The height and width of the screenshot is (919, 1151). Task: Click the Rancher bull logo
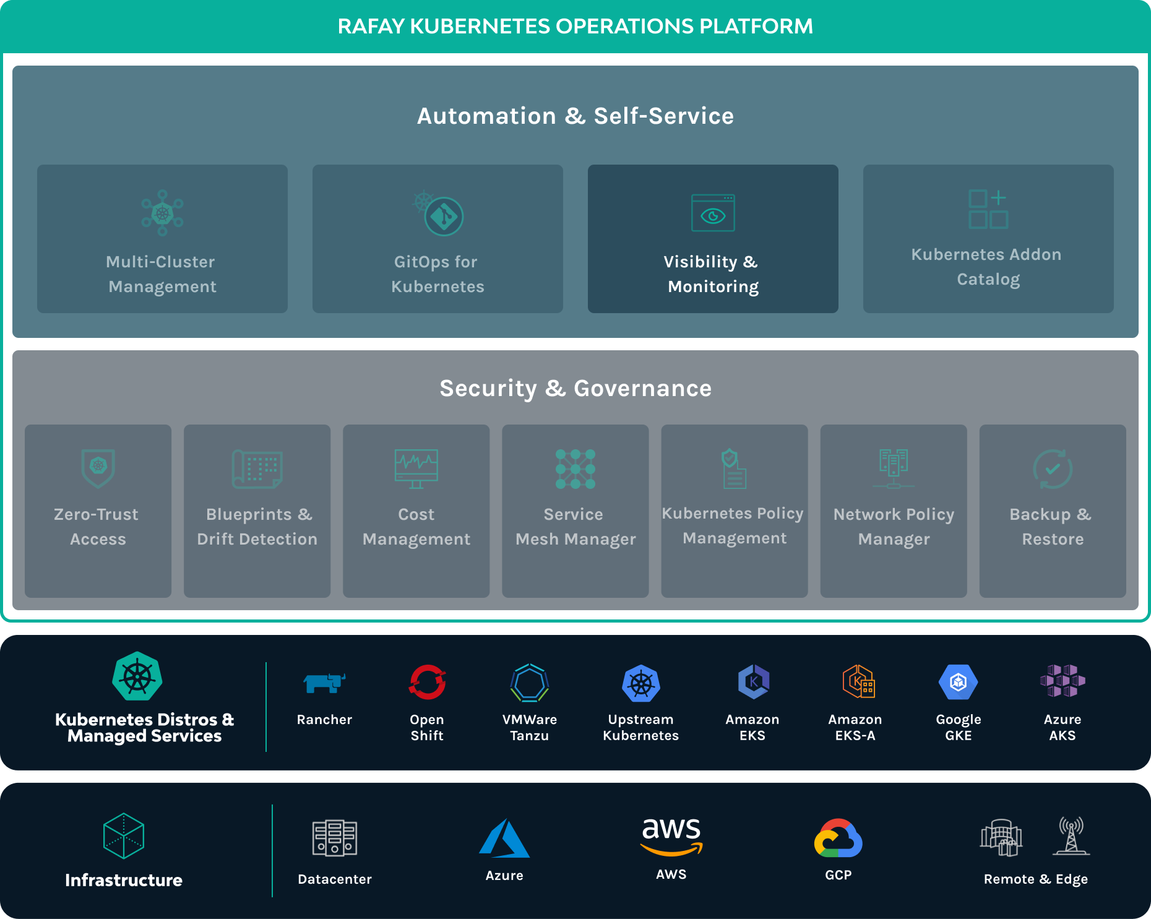coord(324,683)
